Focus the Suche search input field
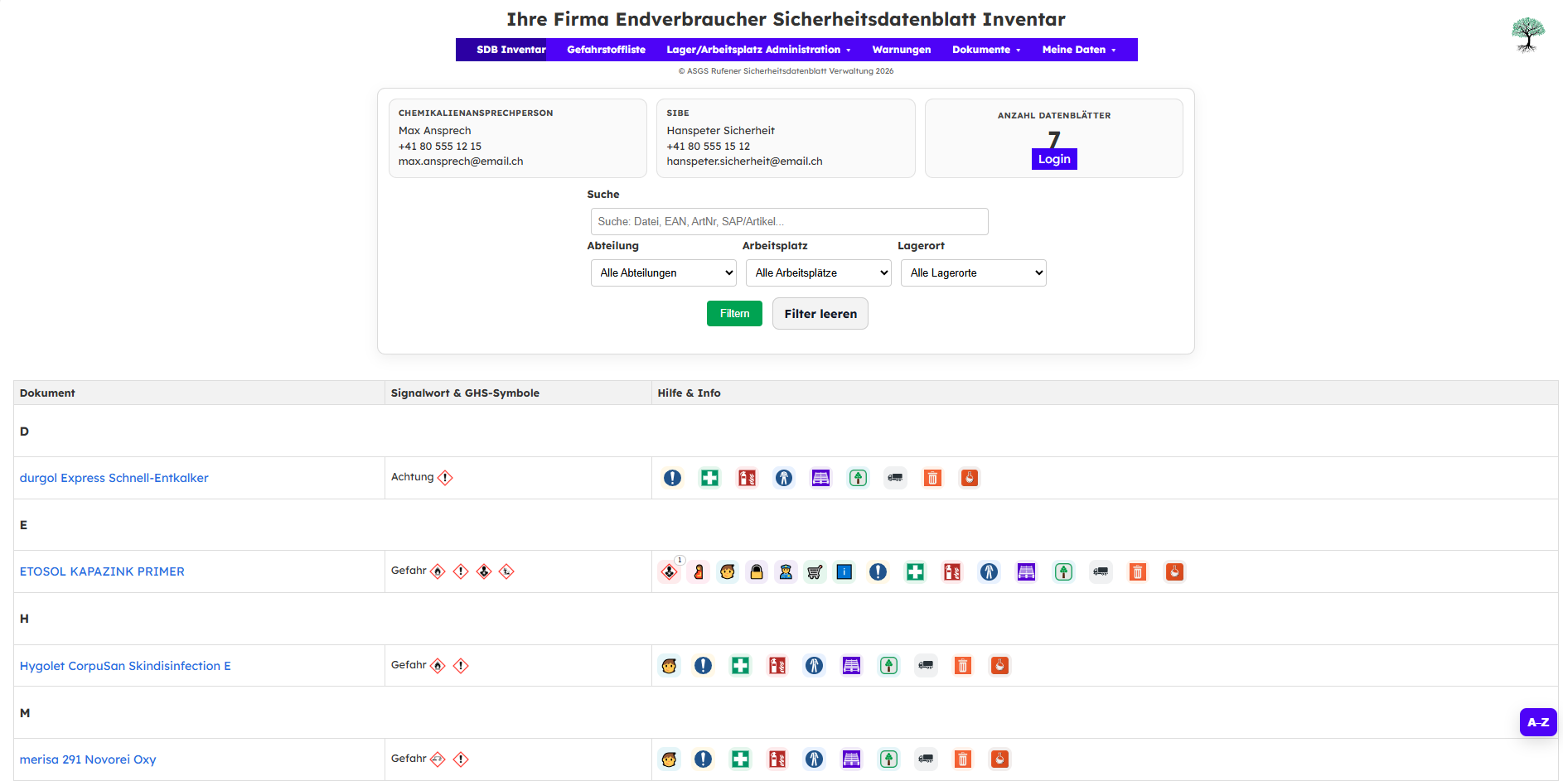Screen dimensions: 1563x781 tap(790, 222)
